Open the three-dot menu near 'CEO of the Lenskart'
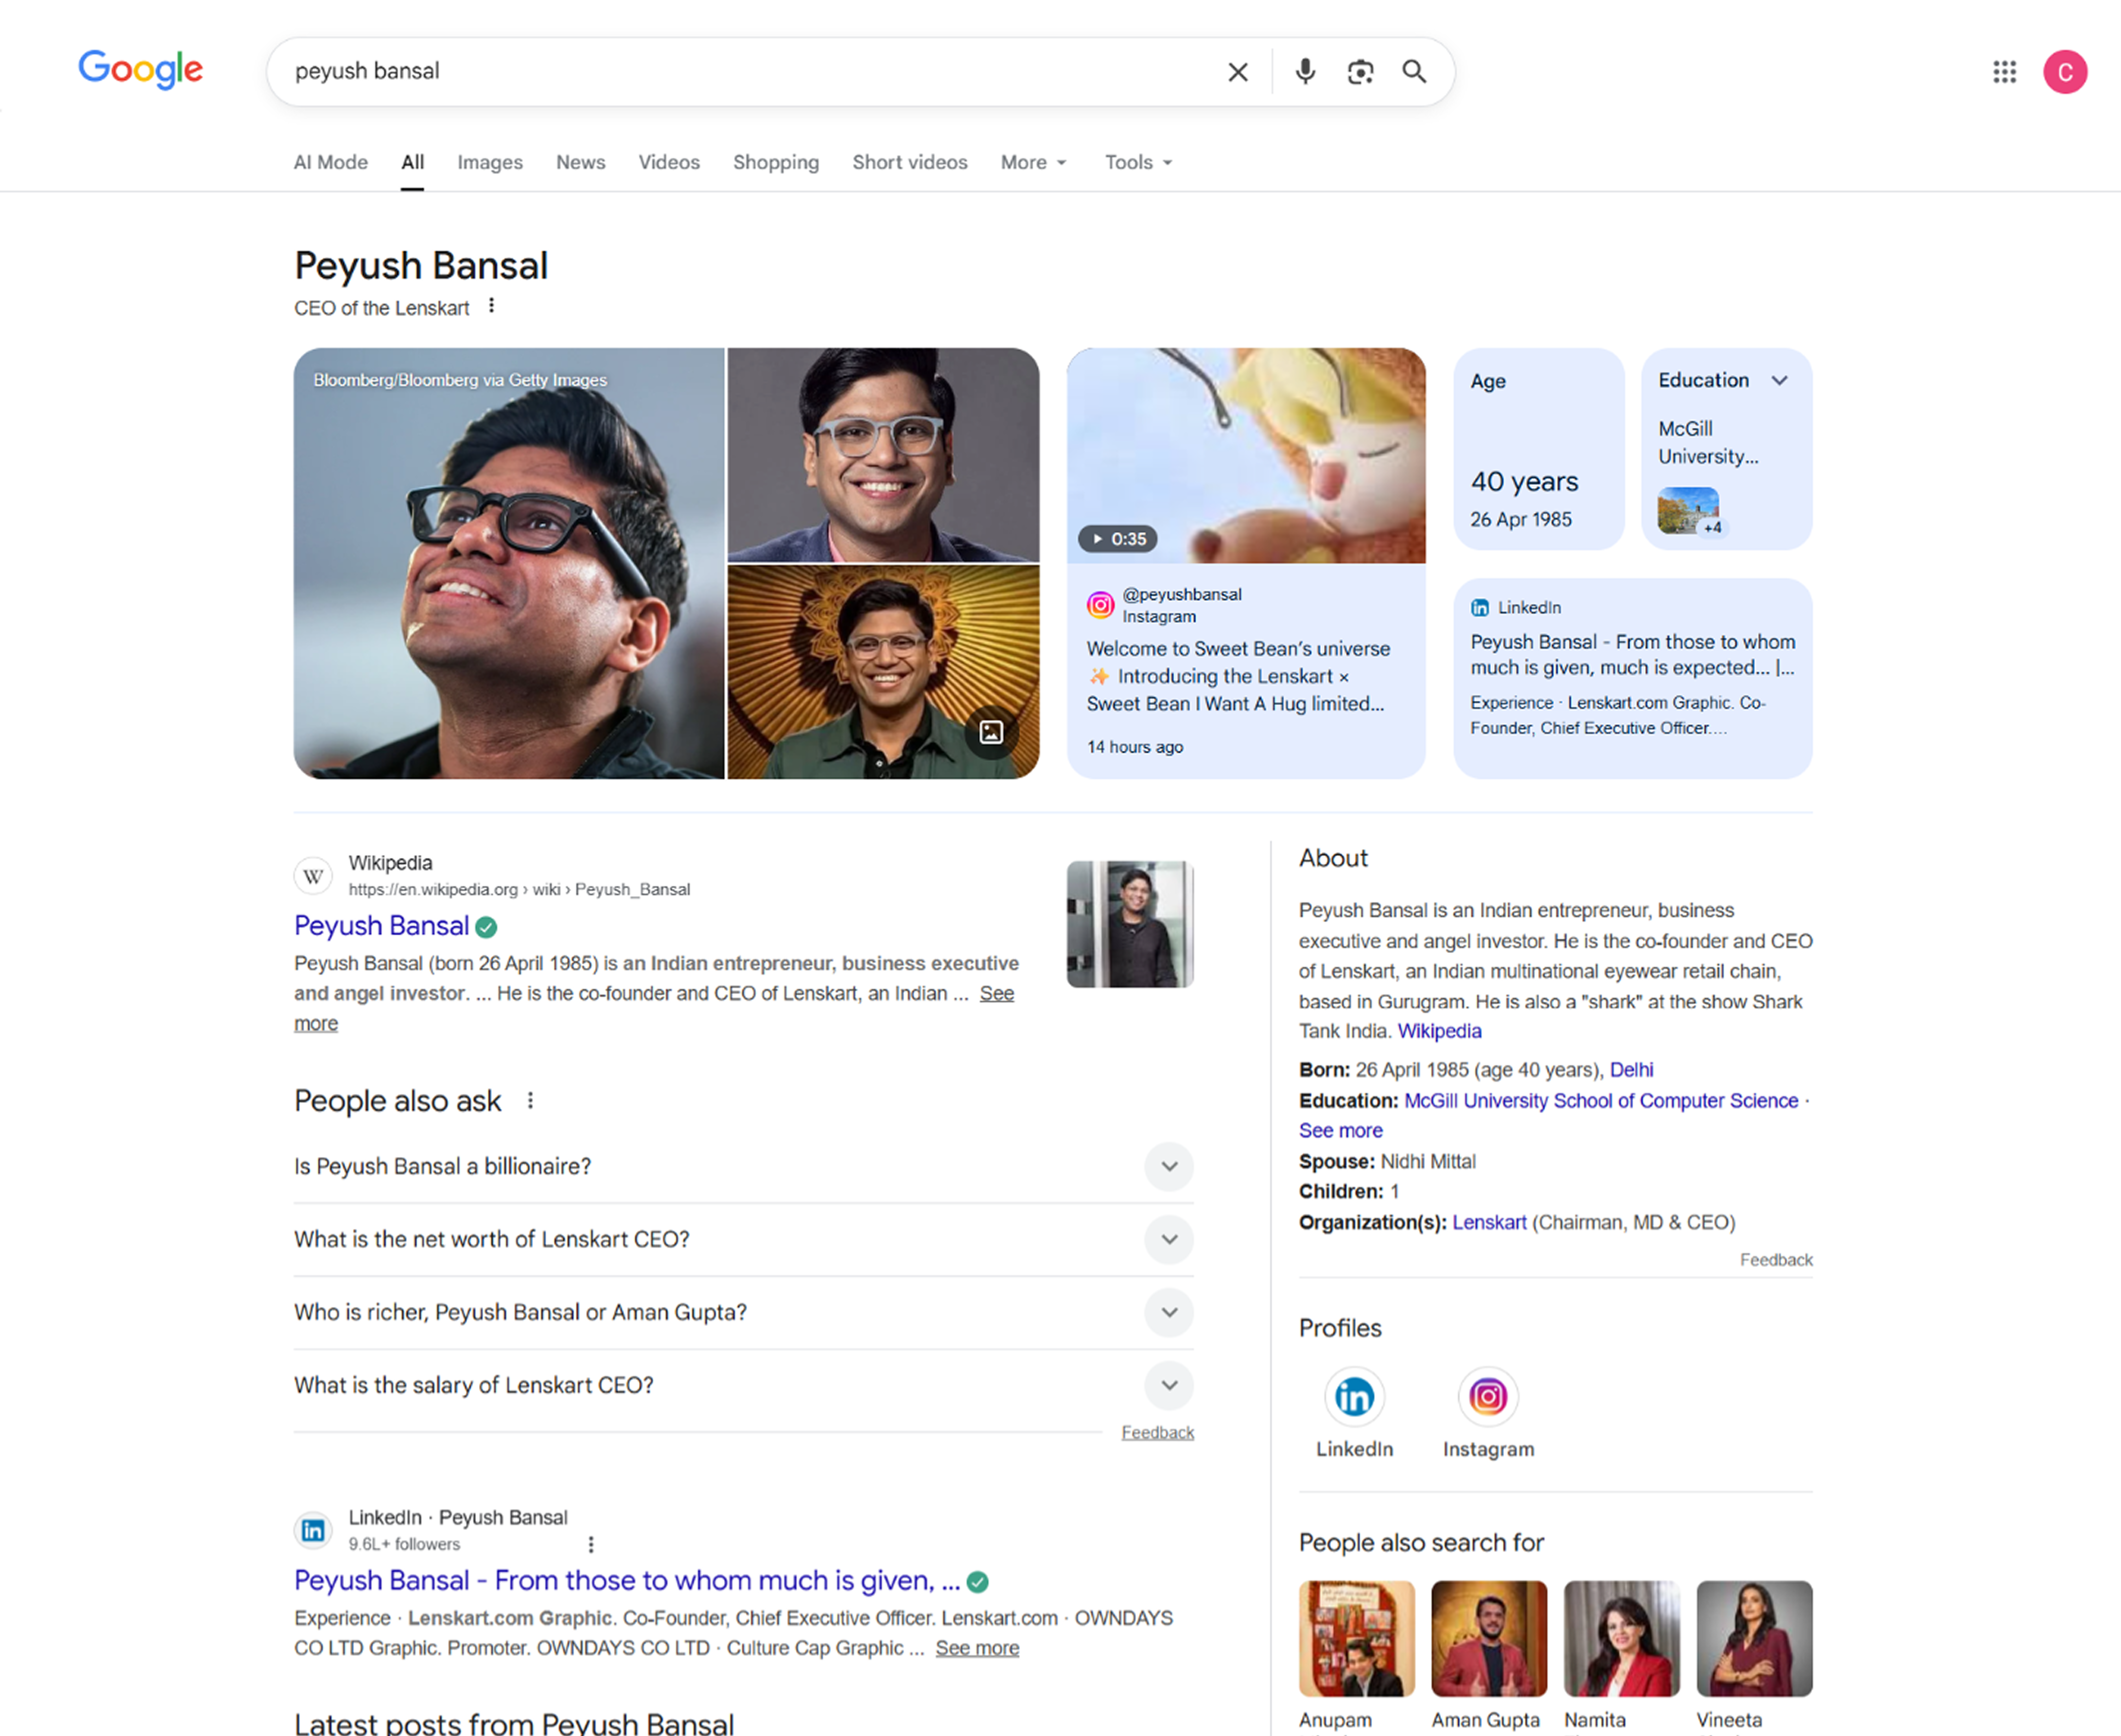 (491, 306)
